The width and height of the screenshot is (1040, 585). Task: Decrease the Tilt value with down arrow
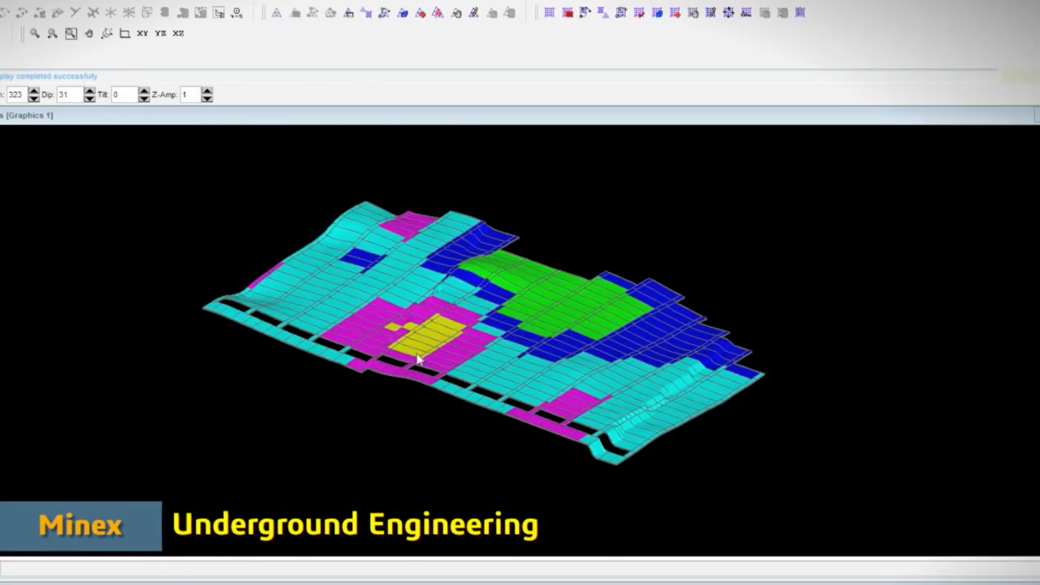[x=144, y=99]
